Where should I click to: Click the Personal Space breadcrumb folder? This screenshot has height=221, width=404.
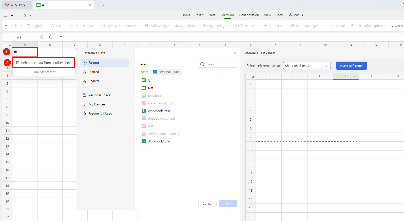(x=167, y=72)
